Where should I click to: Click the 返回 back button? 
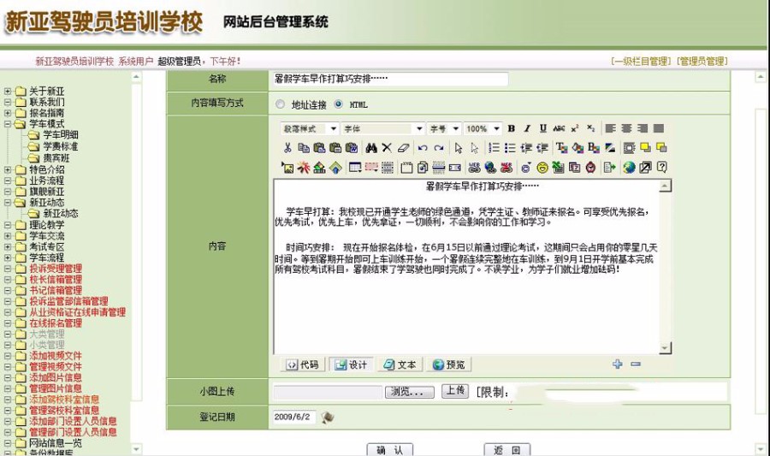click(506, 450)
